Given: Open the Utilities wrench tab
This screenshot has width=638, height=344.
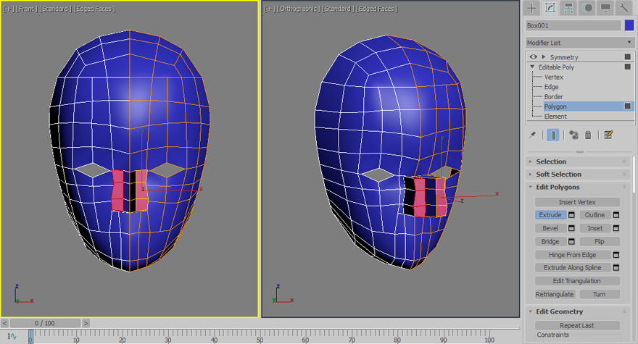Looking at the screenshot, I should pos(623,8).
